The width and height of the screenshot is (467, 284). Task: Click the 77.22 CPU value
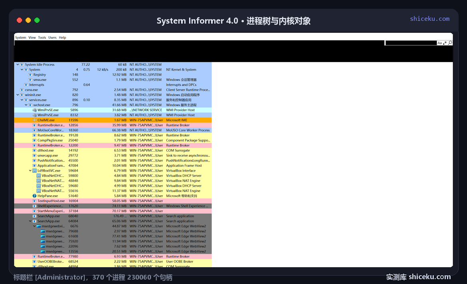86,65
